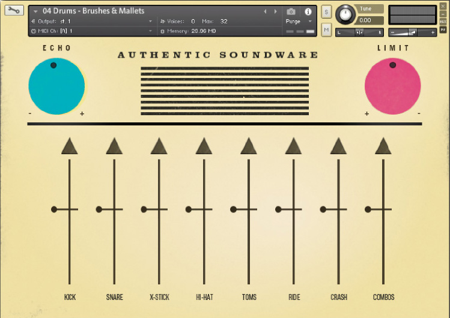Adjust the Tune knob
The image size is (450, 318).
click(345, 14)
